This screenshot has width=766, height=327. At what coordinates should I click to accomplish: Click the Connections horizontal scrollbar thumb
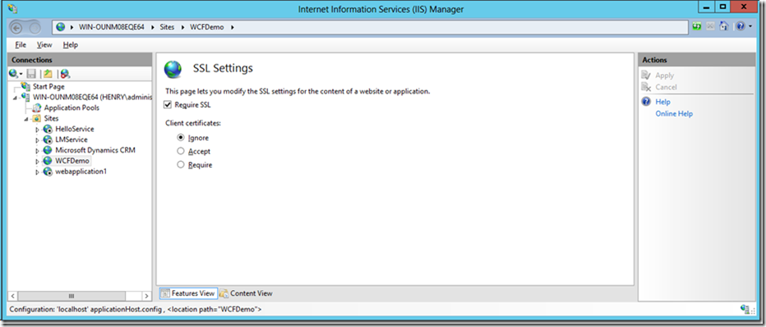tap(72, 296)
